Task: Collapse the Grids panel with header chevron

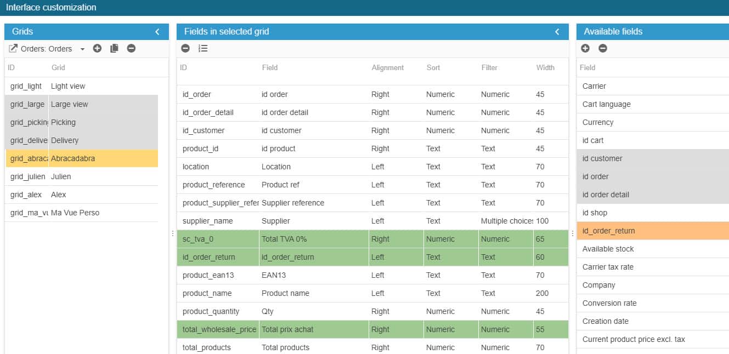Action: 157,32
